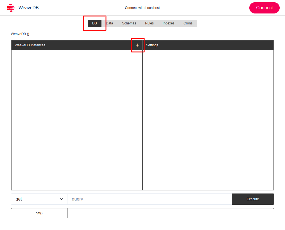
Task: Open the get method dropdown
Action: click(39, 199)
